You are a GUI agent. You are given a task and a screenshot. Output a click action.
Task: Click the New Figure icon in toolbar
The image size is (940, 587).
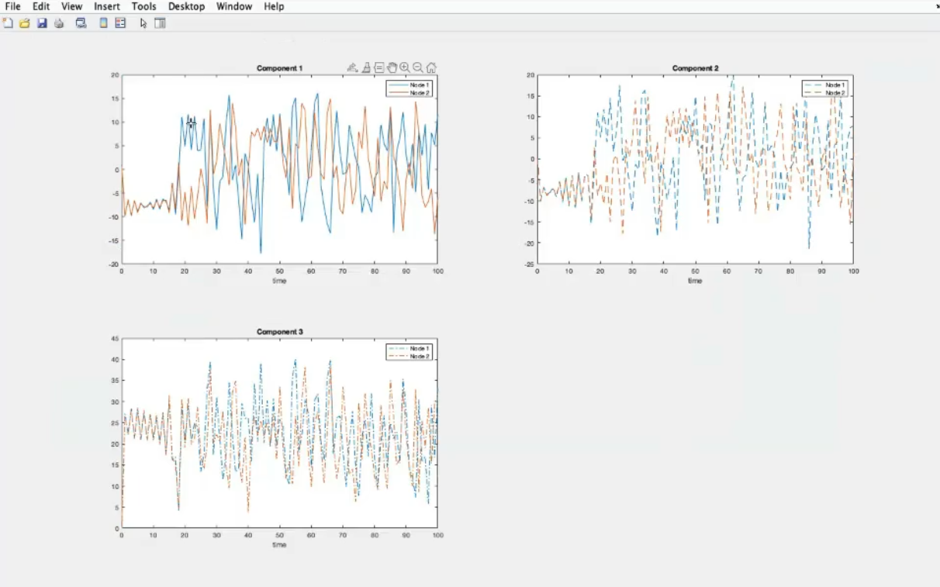pyautogui.click(x=9, y=23)
